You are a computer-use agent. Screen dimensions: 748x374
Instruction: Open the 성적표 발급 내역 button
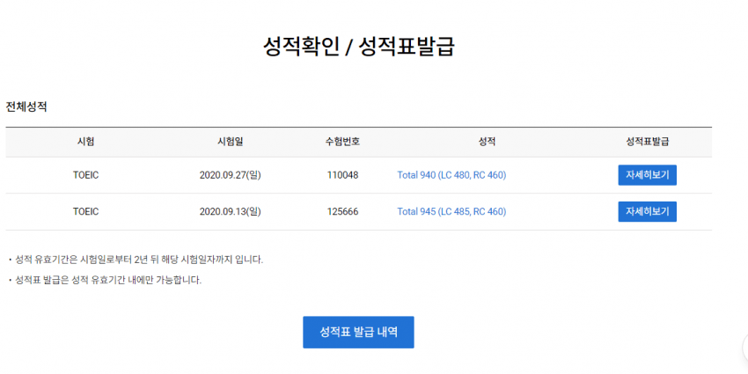358,332
